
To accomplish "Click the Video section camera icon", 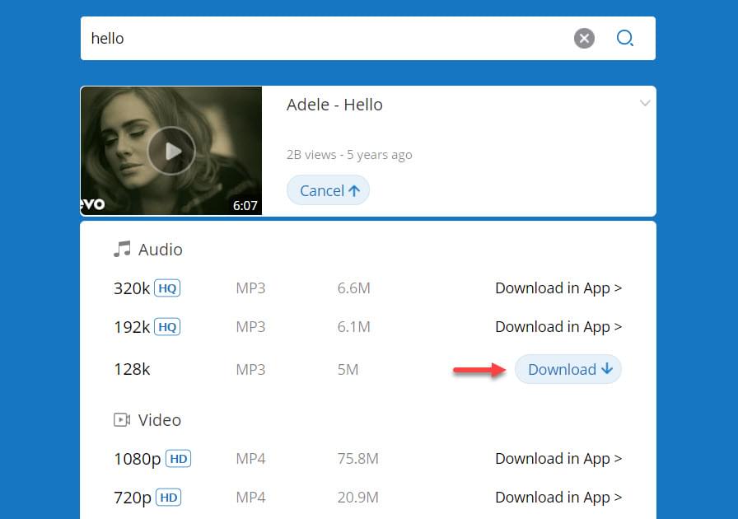I will click(x=122, y=419).
